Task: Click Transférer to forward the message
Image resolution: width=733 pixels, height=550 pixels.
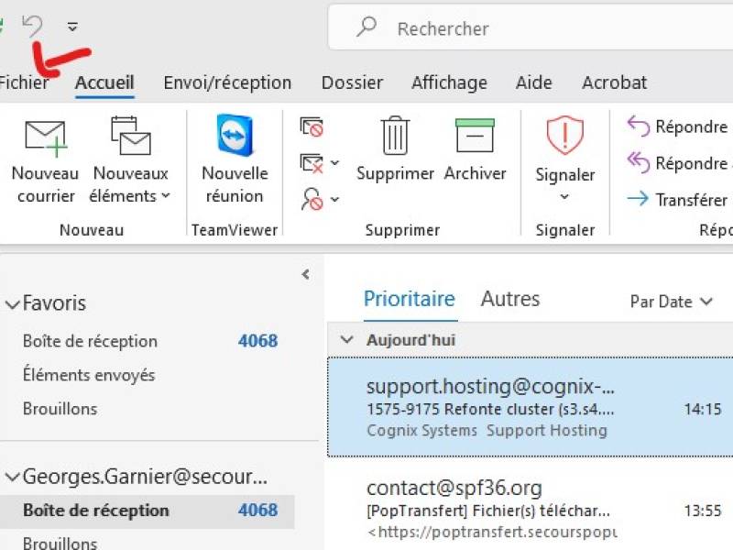Action: click(677, 200)
